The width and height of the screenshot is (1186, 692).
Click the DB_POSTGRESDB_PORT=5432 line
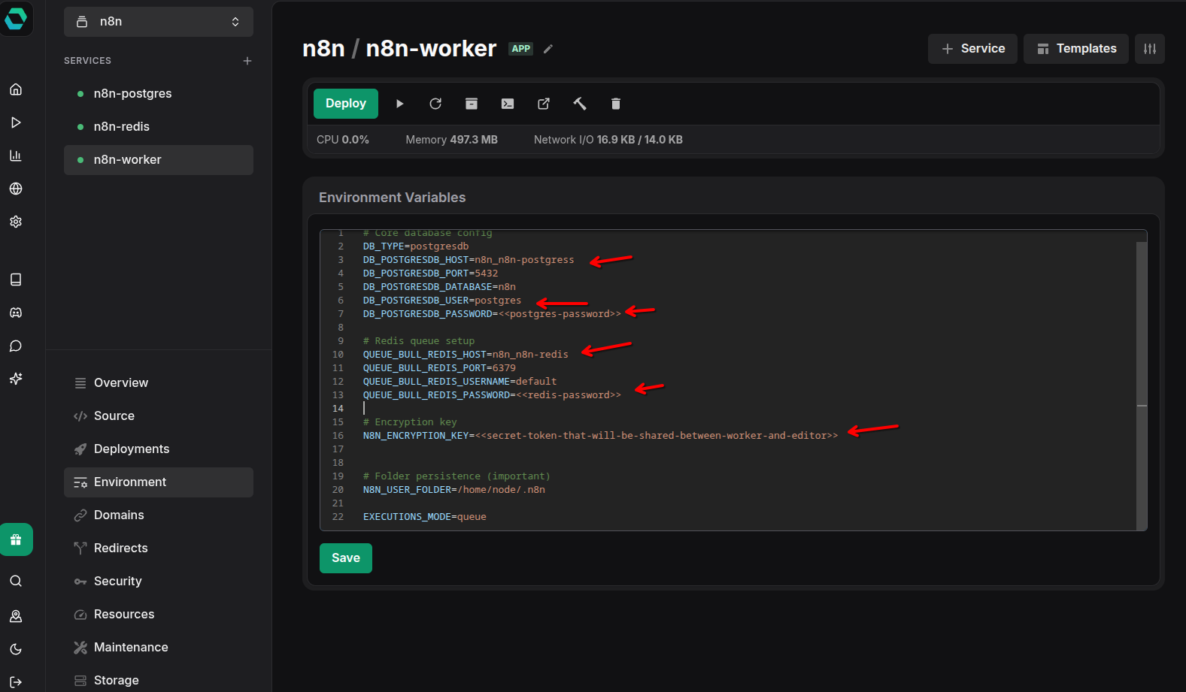[430, 273]
